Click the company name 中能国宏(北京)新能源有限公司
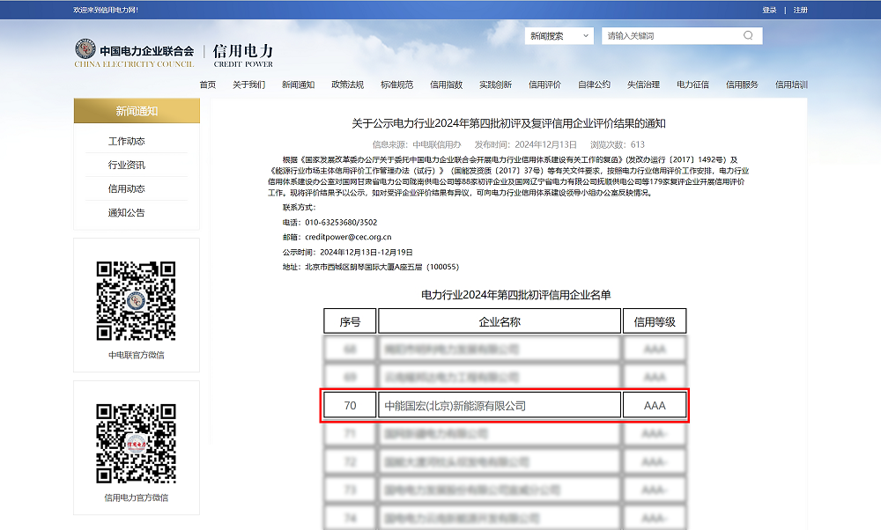The image size is (881, 530). click(455, 406)
